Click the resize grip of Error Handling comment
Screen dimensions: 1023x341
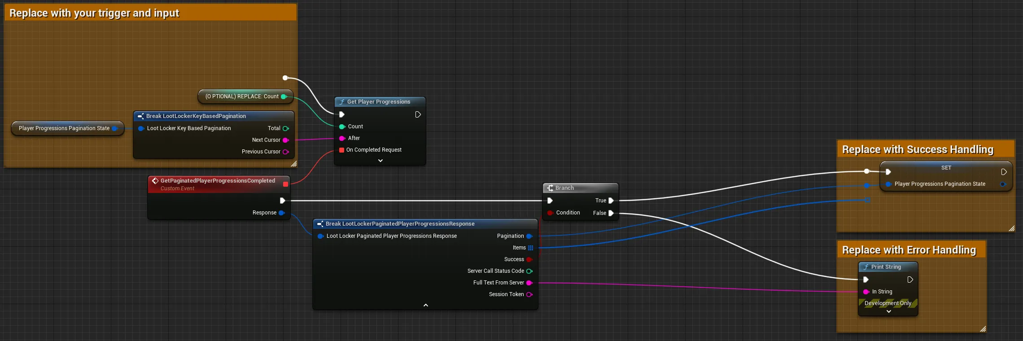tap(983, 329)
